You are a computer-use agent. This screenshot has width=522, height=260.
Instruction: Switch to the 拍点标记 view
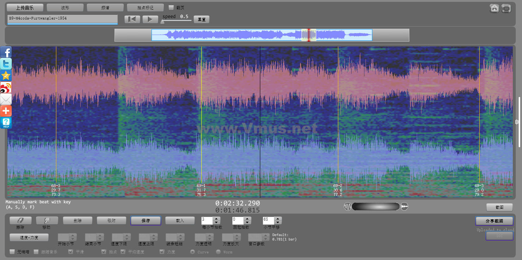click(x=145, y=7)
